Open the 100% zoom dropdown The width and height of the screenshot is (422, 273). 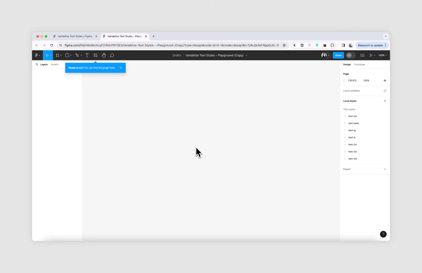(383, 55)
